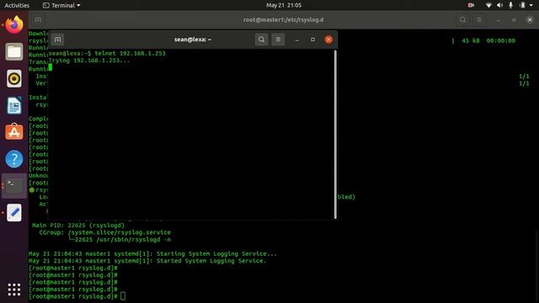
Task: Click the last root@master1 prompt with cursor
Action: pos(77,296)
